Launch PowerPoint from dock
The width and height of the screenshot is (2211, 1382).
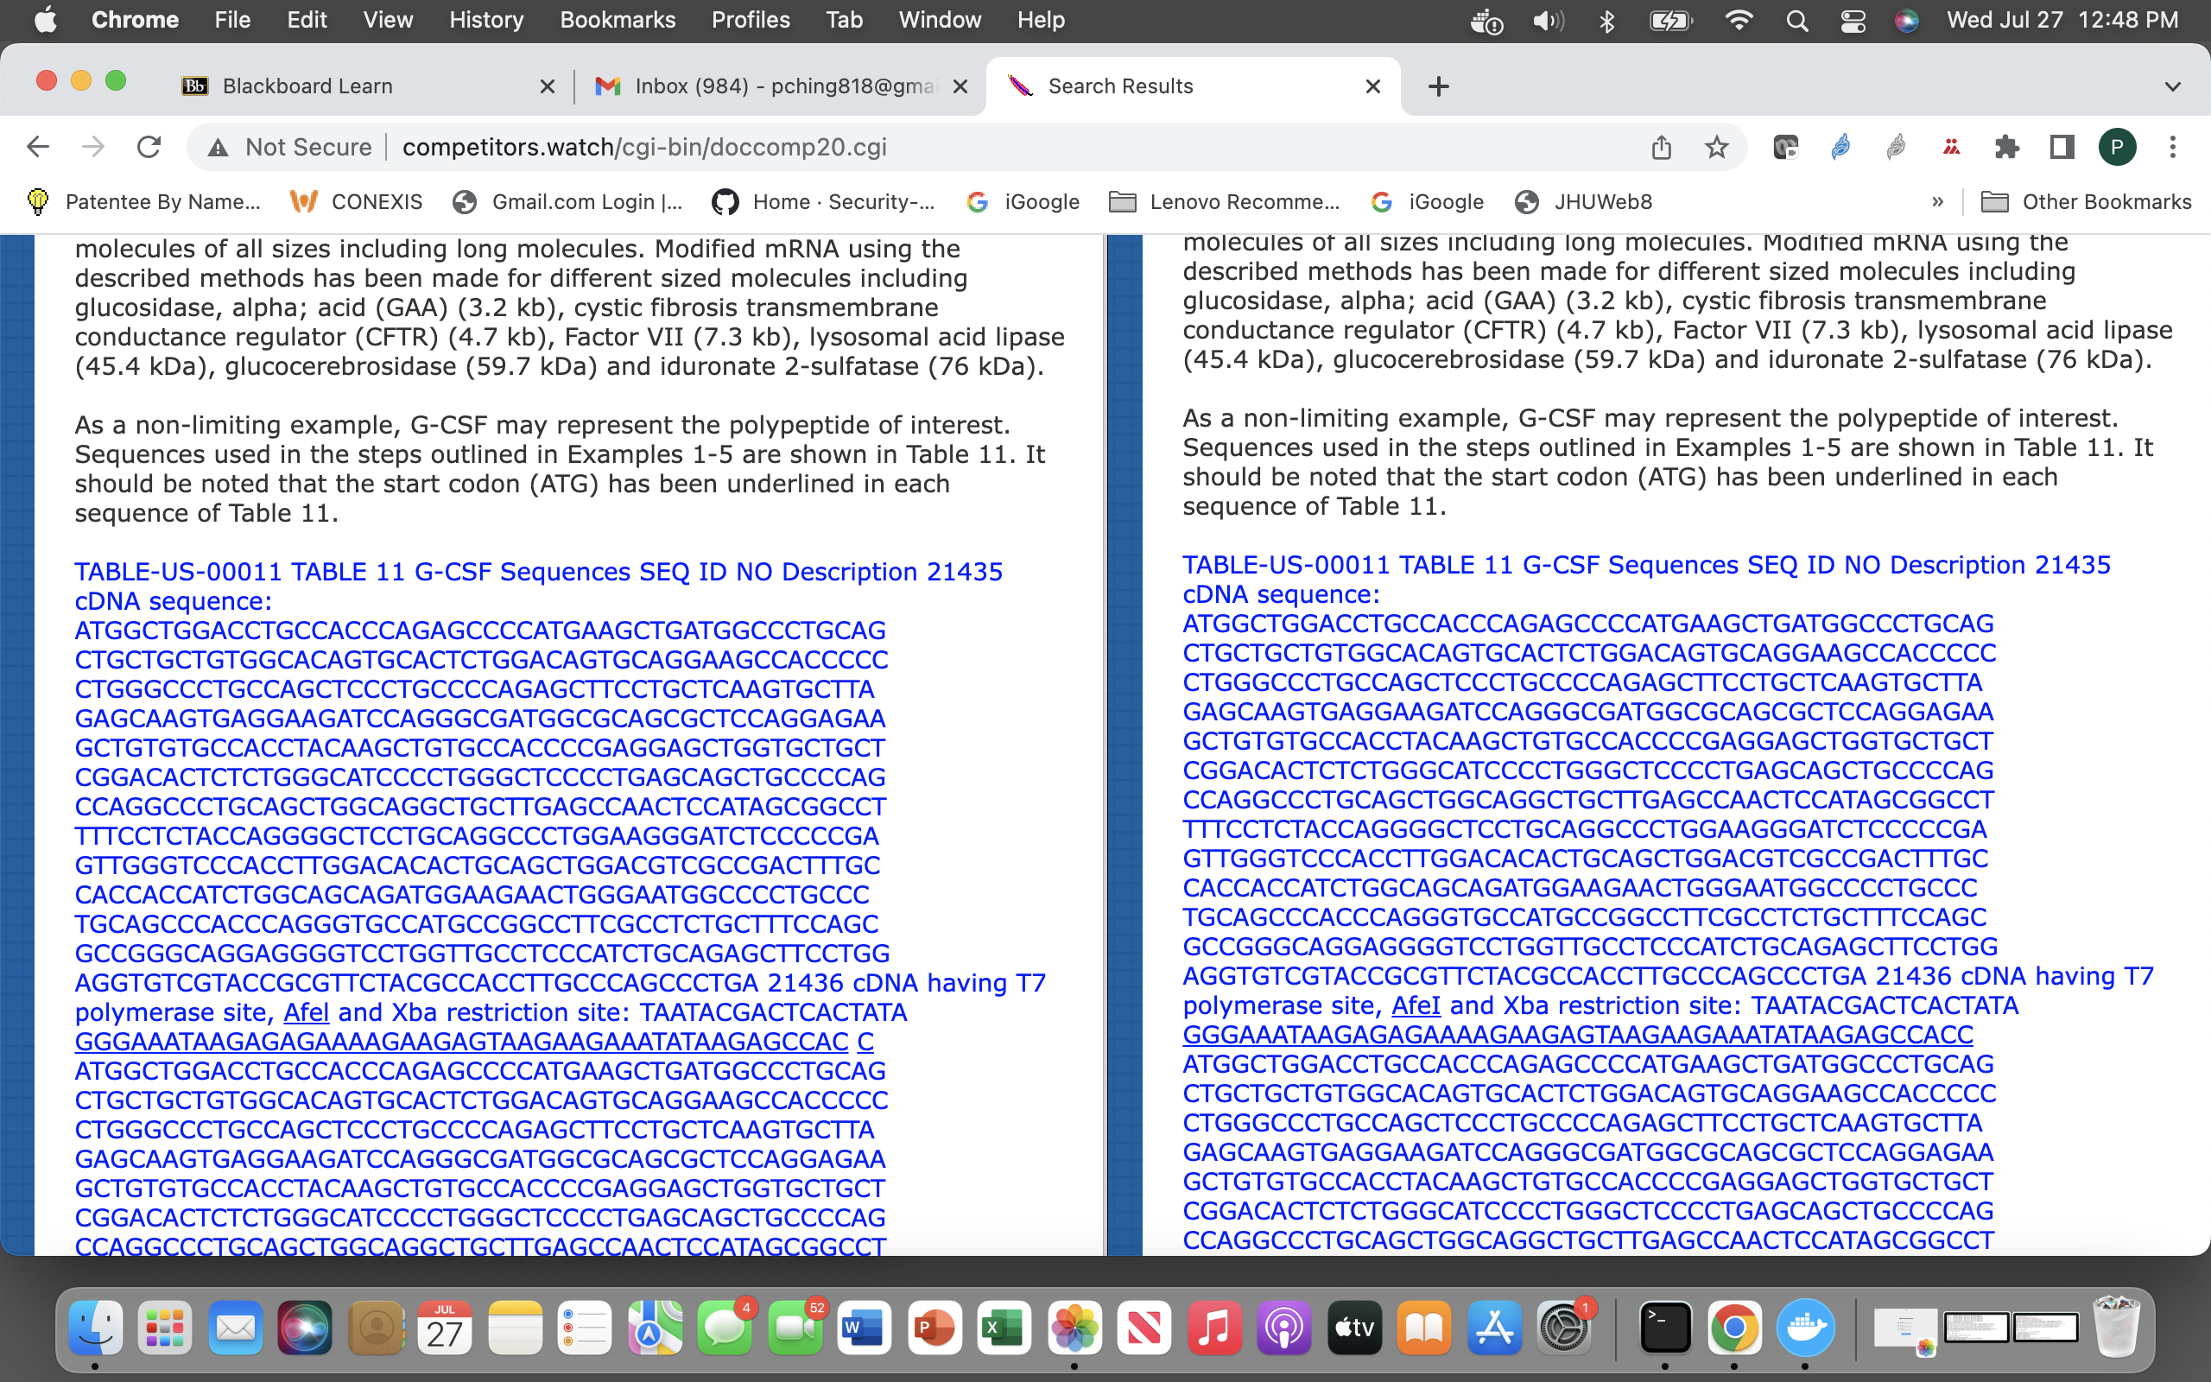pos(934,1328)
